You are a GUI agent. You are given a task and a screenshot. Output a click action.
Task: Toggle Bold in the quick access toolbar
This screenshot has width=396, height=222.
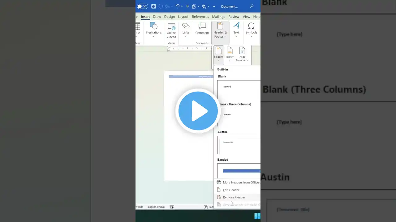click(x=187, y=6)
